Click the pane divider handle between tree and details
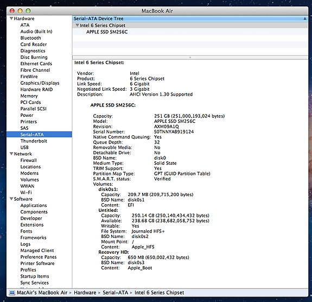This screenshot has width=312, height=302. coord(190,58)
